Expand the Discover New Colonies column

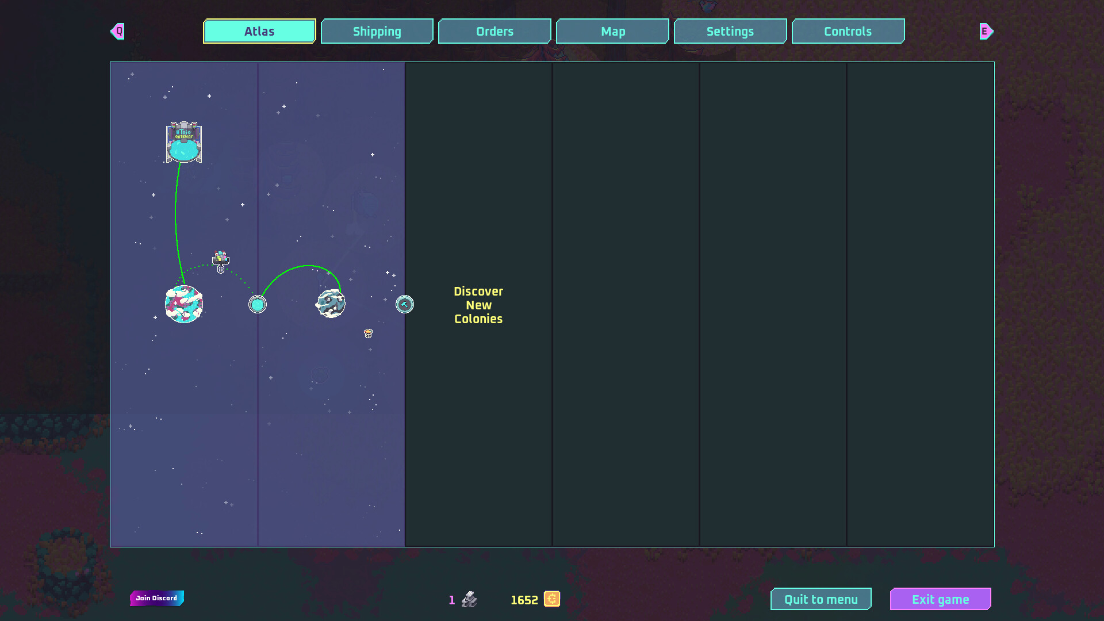[x=478, y=305]
